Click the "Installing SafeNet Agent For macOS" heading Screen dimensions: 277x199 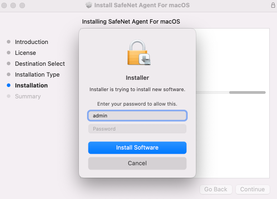[134, 21]
